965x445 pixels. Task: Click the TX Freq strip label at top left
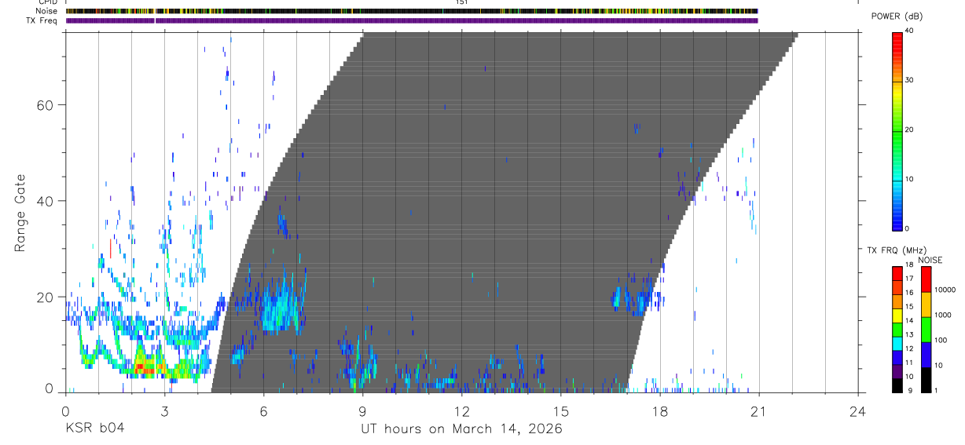[42, 20]
